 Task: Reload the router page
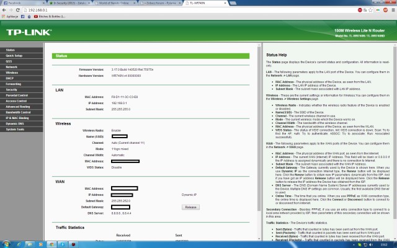17,10
